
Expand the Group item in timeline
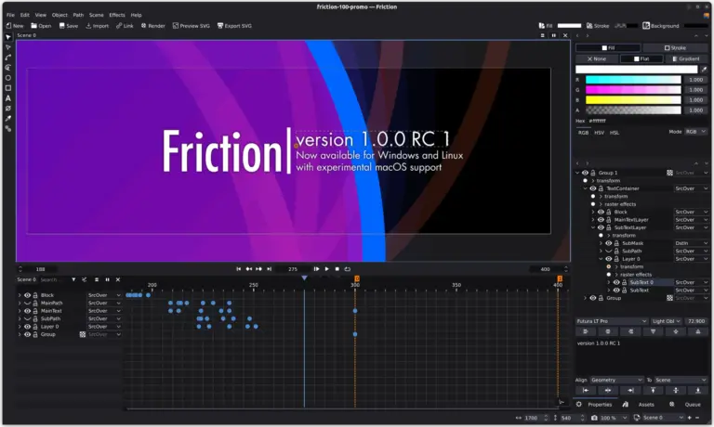(x=20, y=334)
